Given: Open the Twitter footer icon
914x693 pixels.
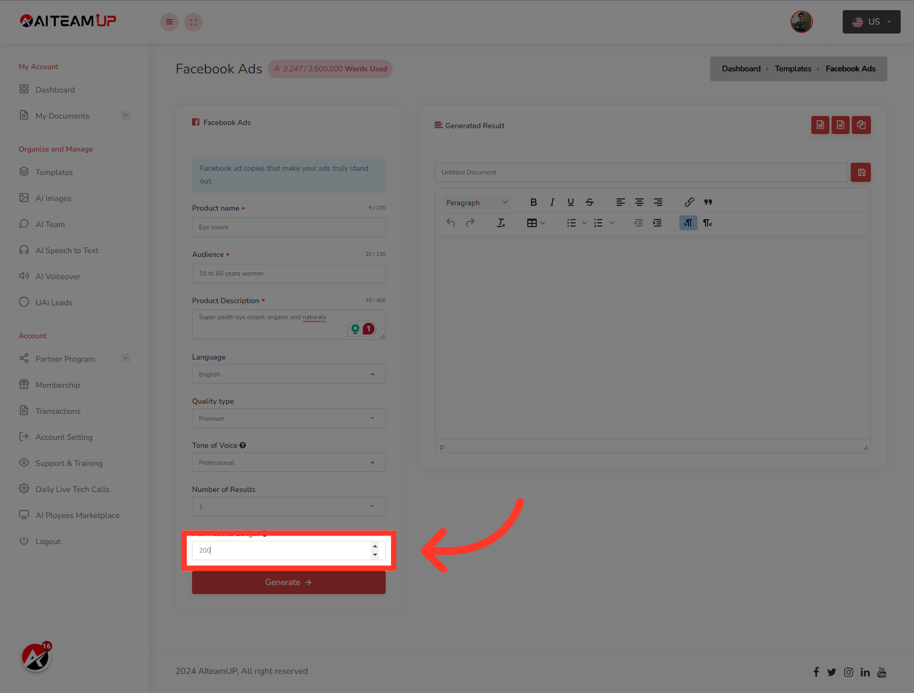Looking at the screenshot, I should click(832, 672).
